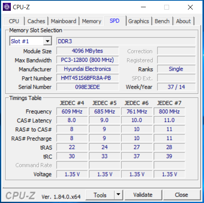The width and height of the screenshot is (204, 203).
Task: Switch to the Bench tab
Action: (x=162, y=21)
